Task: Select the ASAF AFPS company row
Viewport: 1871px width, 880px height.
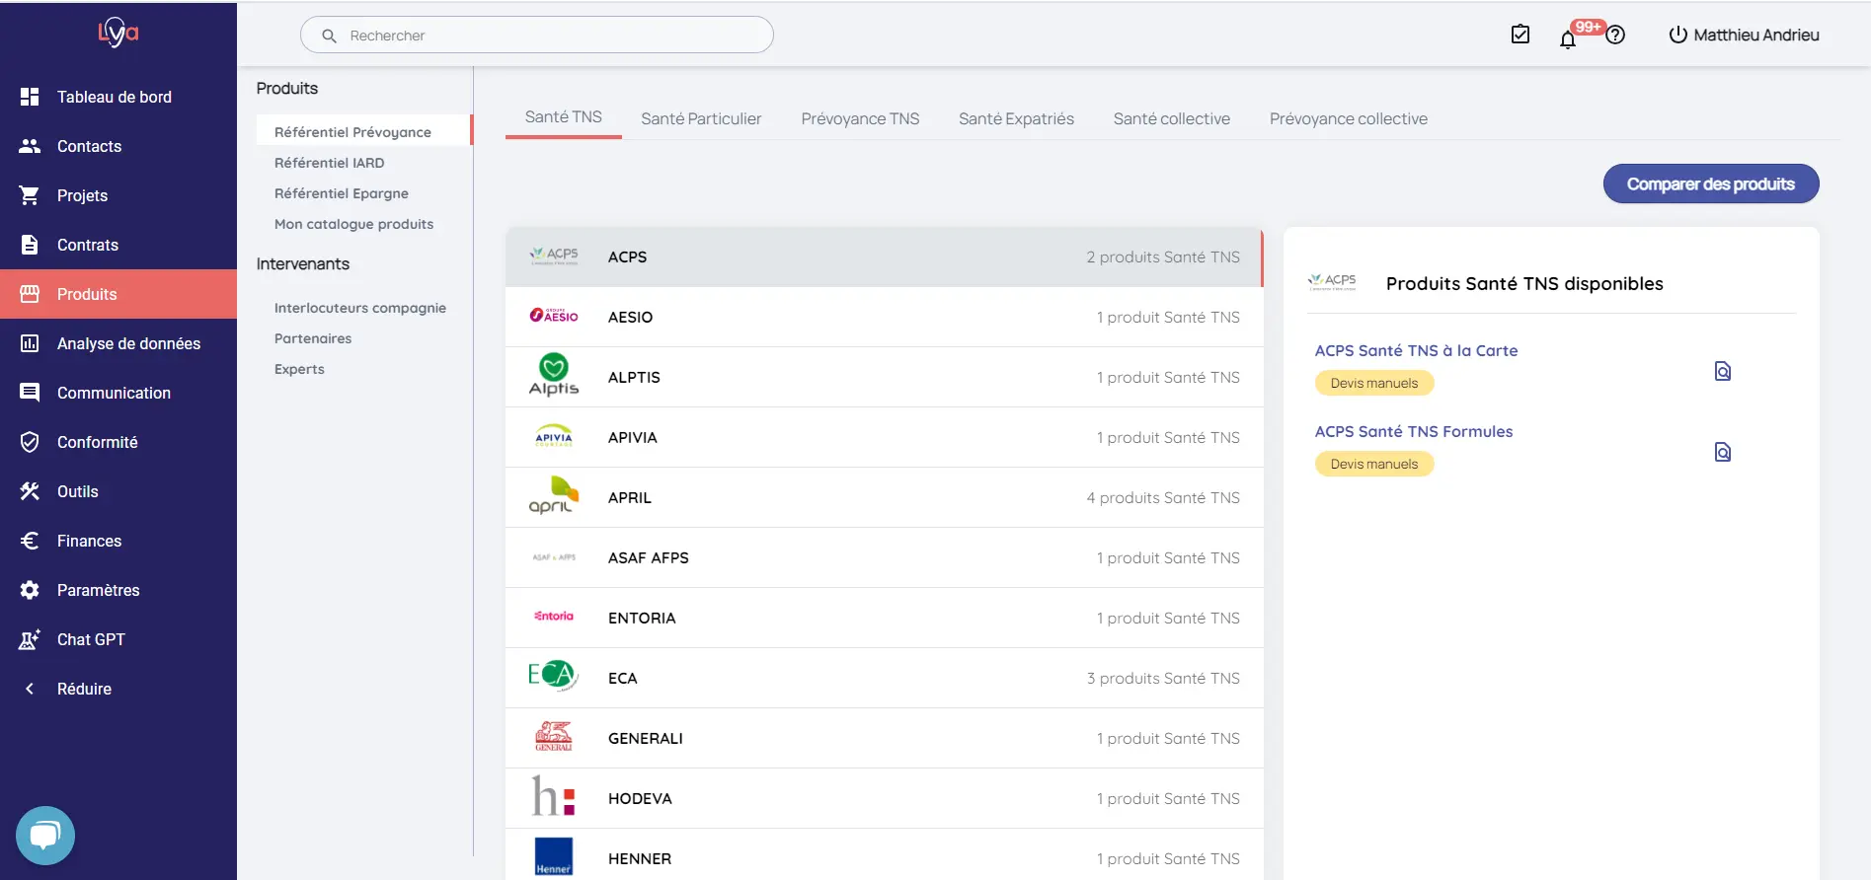Action: (x=885, y=557)
